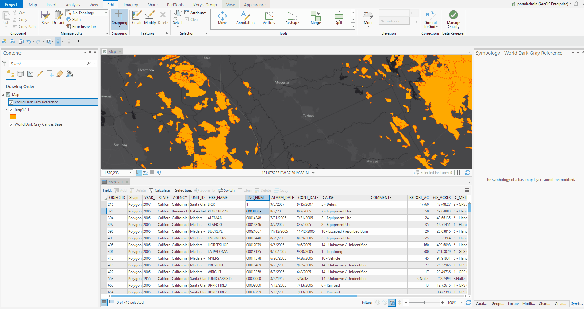Pause map drawing
The width and height of the screenshot is (584, 309).
tap(459, 173)
